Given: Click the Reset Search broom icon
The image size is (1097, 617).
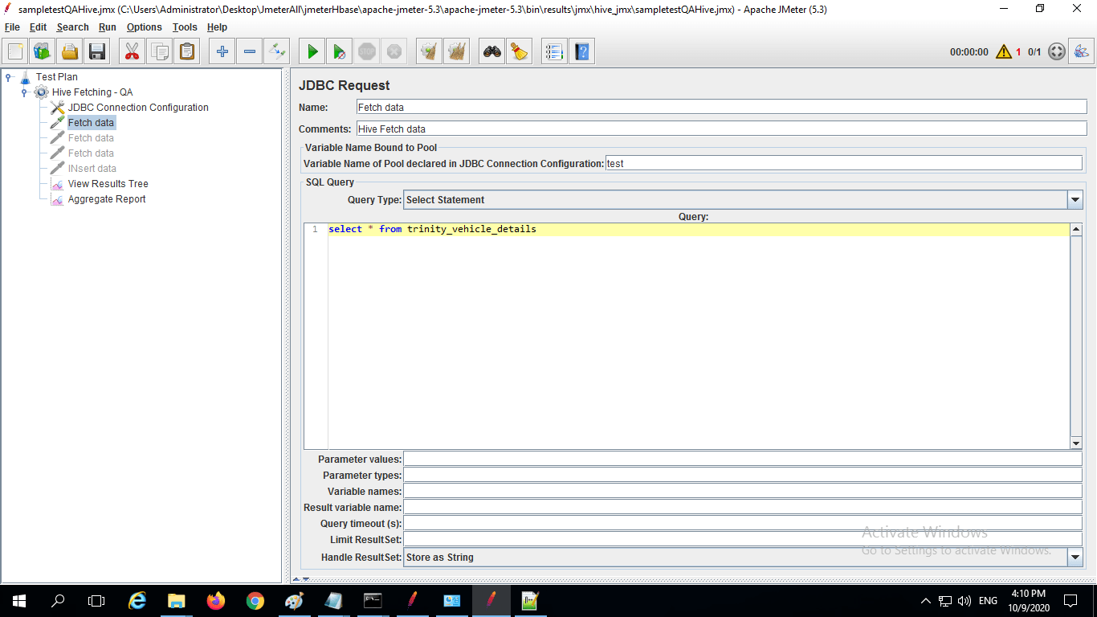Looking at the screenshot, I should click(520, 52).
